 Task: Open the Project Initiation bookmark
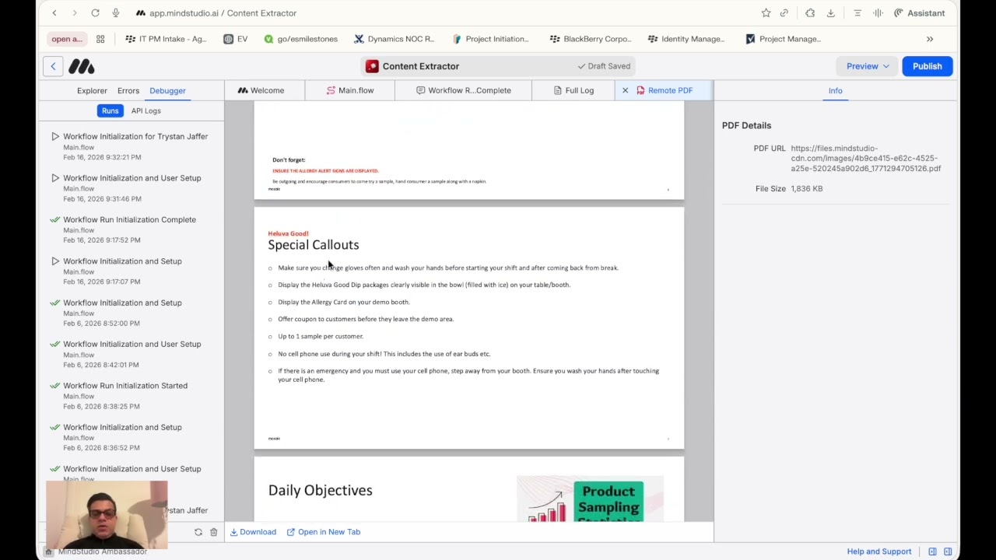pyautogui.click(x=491, y=39)
